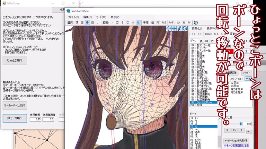Click 作用強調値 field showing 2.5

[x=48, y=119]
